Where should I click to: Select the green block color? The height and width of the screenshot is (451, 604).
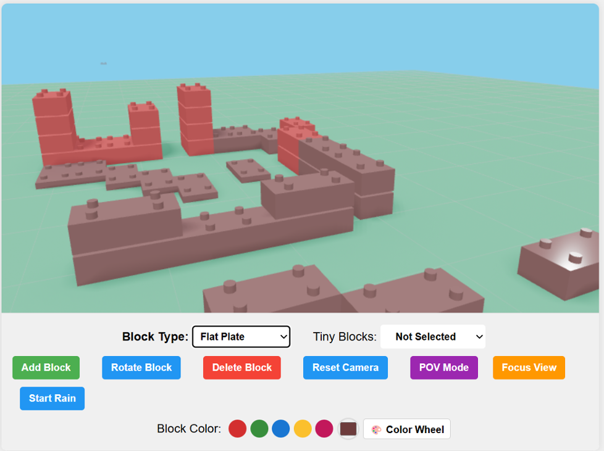click(259, 428)
